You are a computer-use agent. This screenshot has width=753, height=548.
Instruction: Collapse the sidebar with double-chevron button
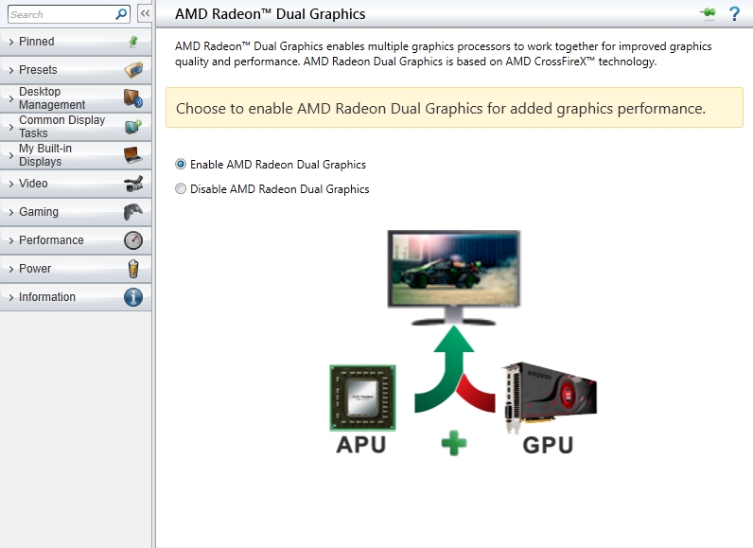click(x=145, y=14)
